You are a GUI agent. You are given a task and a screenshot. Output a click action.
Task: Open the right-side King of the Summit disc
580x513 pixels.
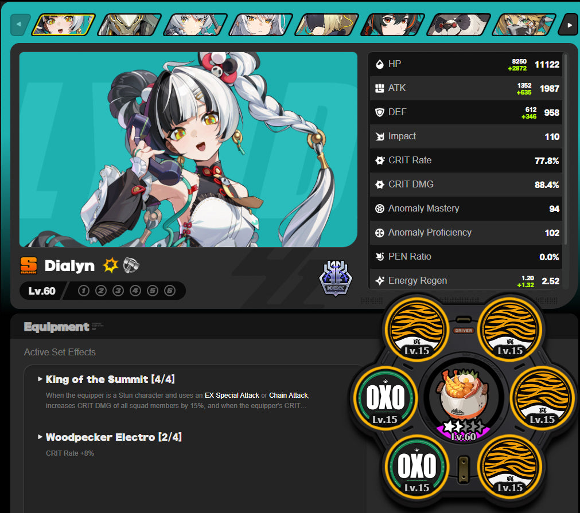[543, 397]
